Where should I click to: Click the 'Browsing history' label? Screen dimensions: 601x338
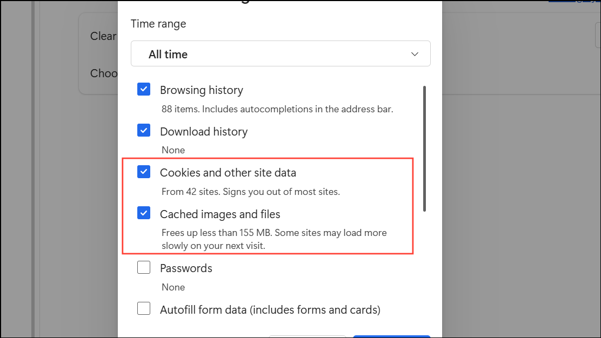click(x=202, y=90)
